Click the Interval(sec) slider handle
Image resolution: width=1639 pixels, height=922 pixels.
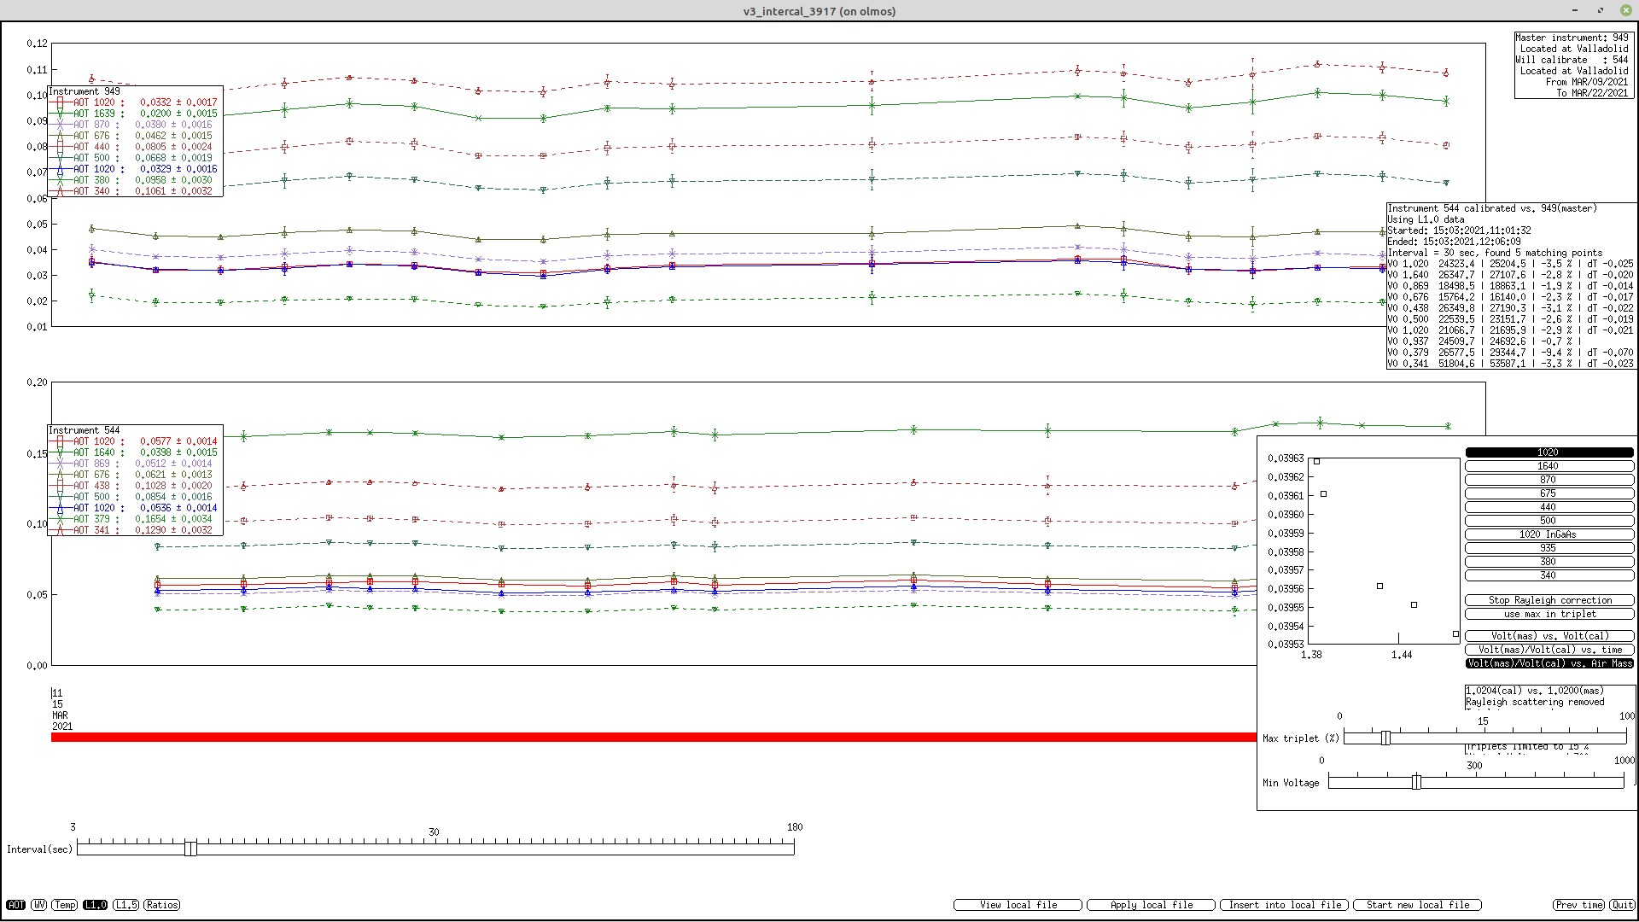190,848
